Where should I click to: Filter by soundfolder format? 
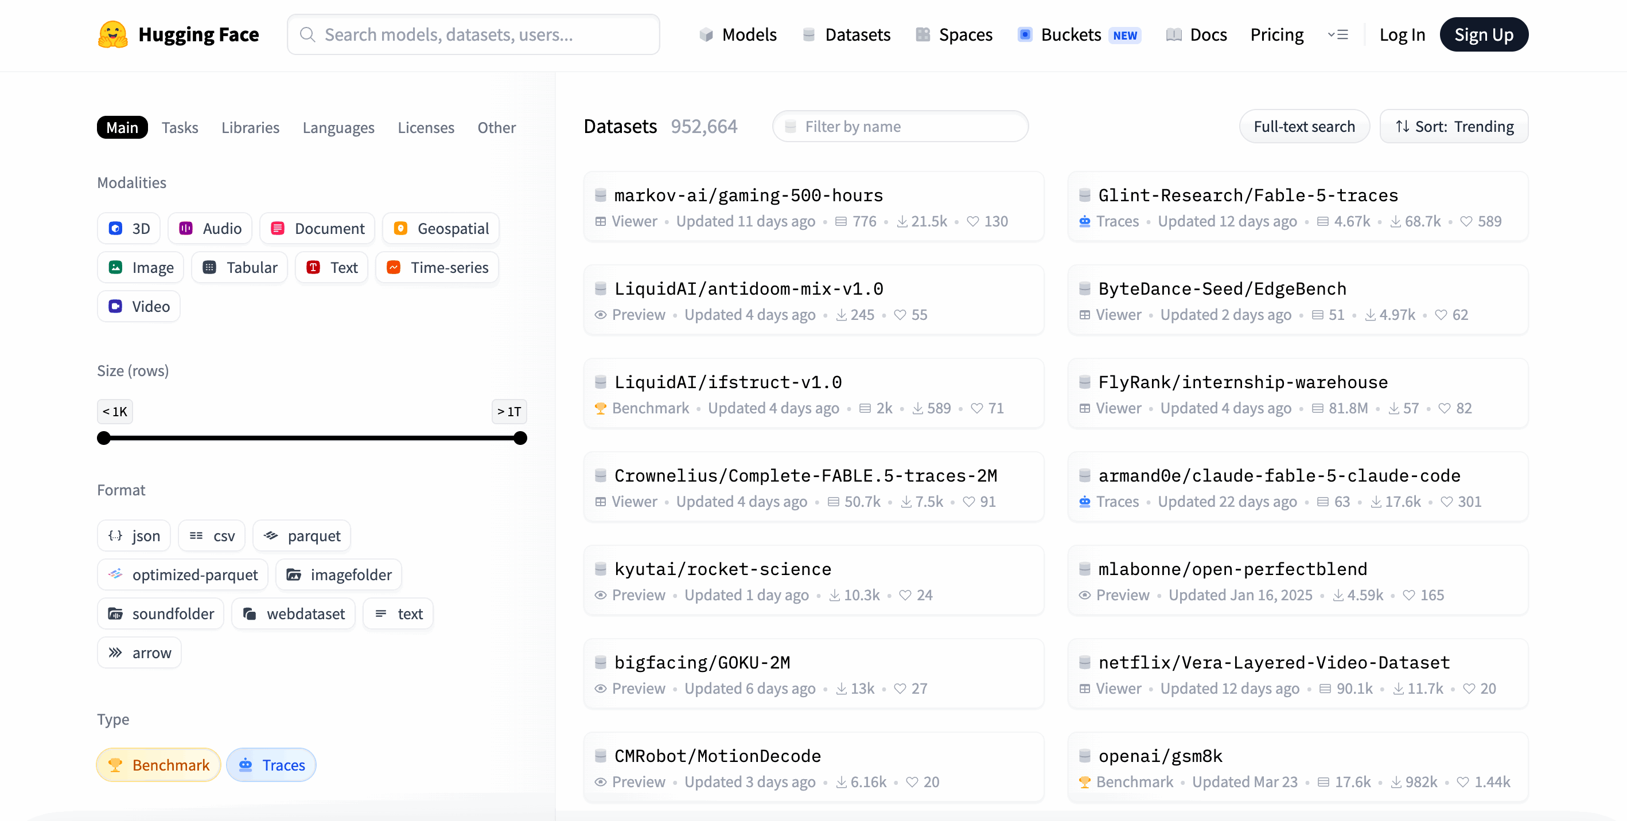click(161, 614)
